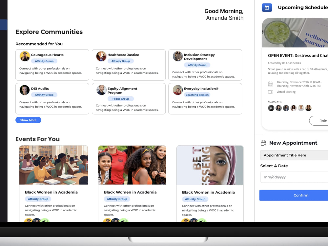Confirm the new appointment

point(294,195)
